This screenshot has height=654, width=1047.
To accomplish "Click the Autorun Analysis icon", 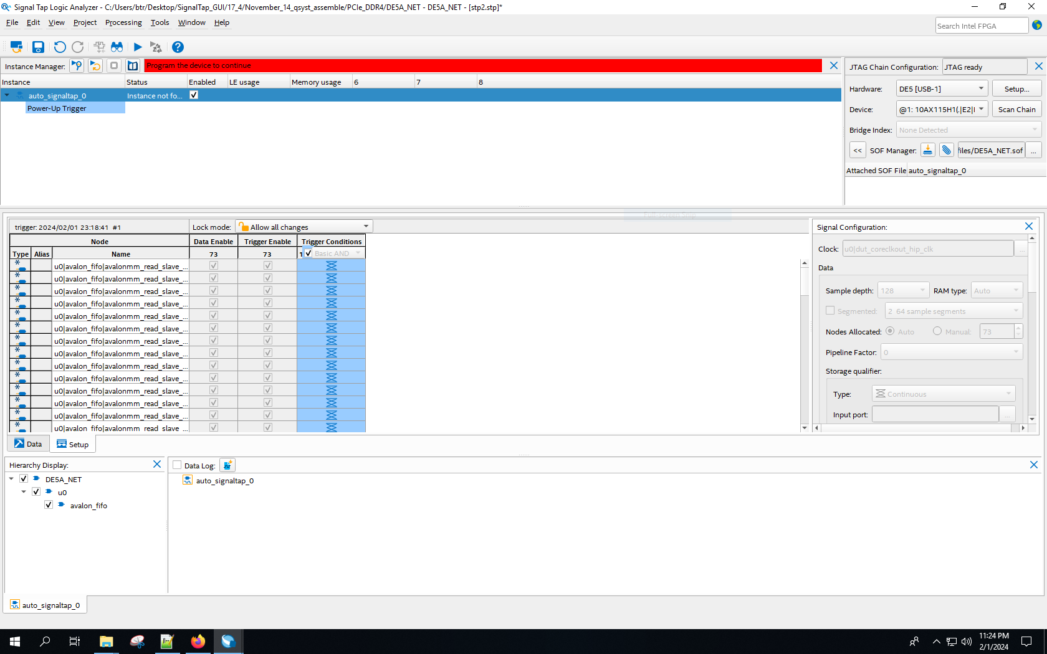I will 95,66.
